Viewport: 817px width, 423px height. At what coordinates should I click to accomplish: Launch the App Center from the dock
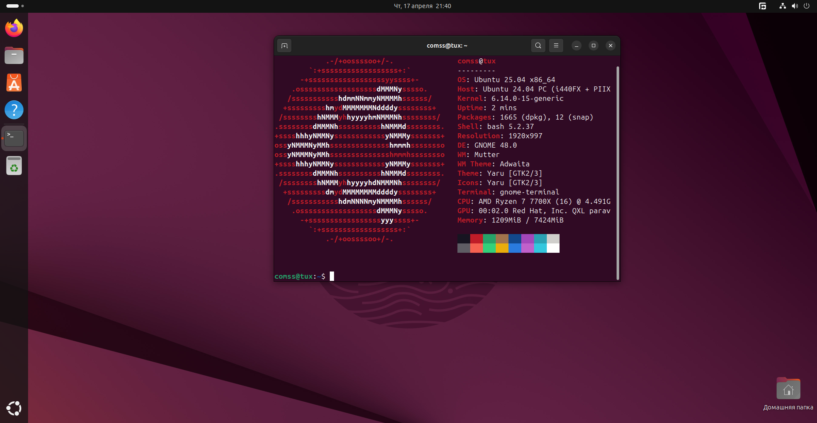[x=14, y=83]
